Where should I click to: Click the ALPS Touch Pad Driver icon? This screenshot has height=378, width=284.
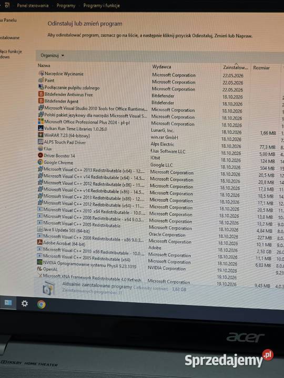[40, 142]
